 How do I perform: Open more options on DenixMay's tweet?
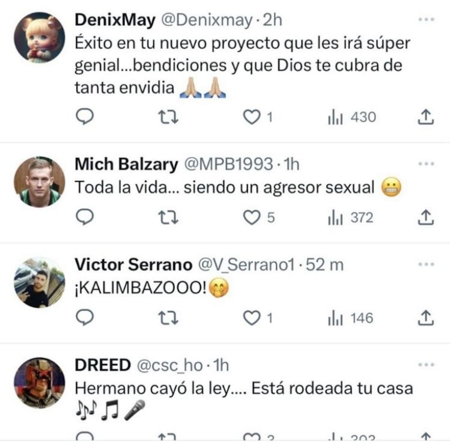(x=426, y=20)
